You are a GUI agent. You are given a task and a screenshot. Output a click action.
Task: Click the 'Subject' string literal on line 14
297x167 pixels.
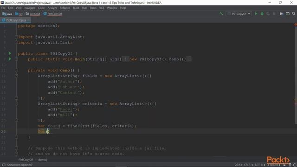coord(69,87)
